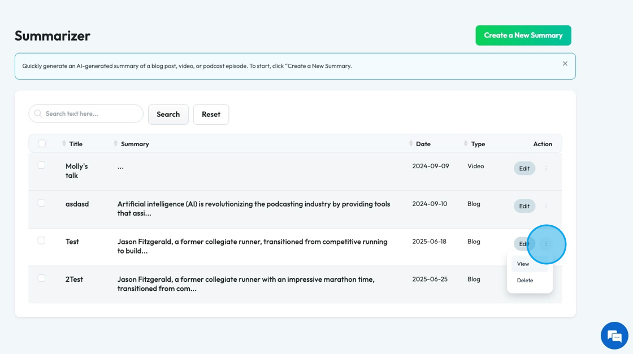Edit the Molly's talk summary

point(524,168)
